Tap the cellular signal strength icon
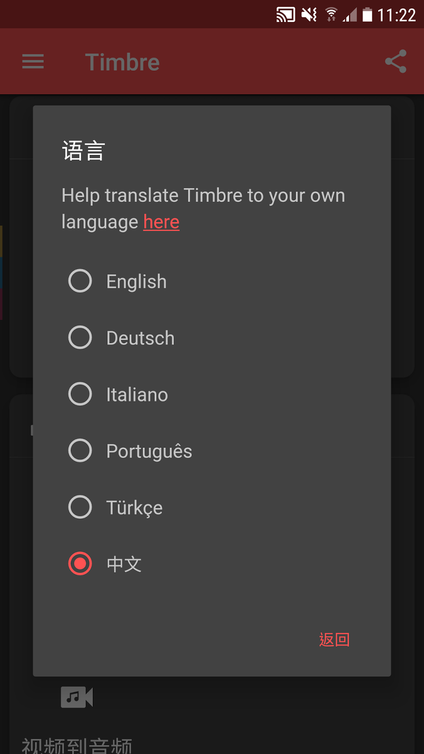 click(350, 15)
